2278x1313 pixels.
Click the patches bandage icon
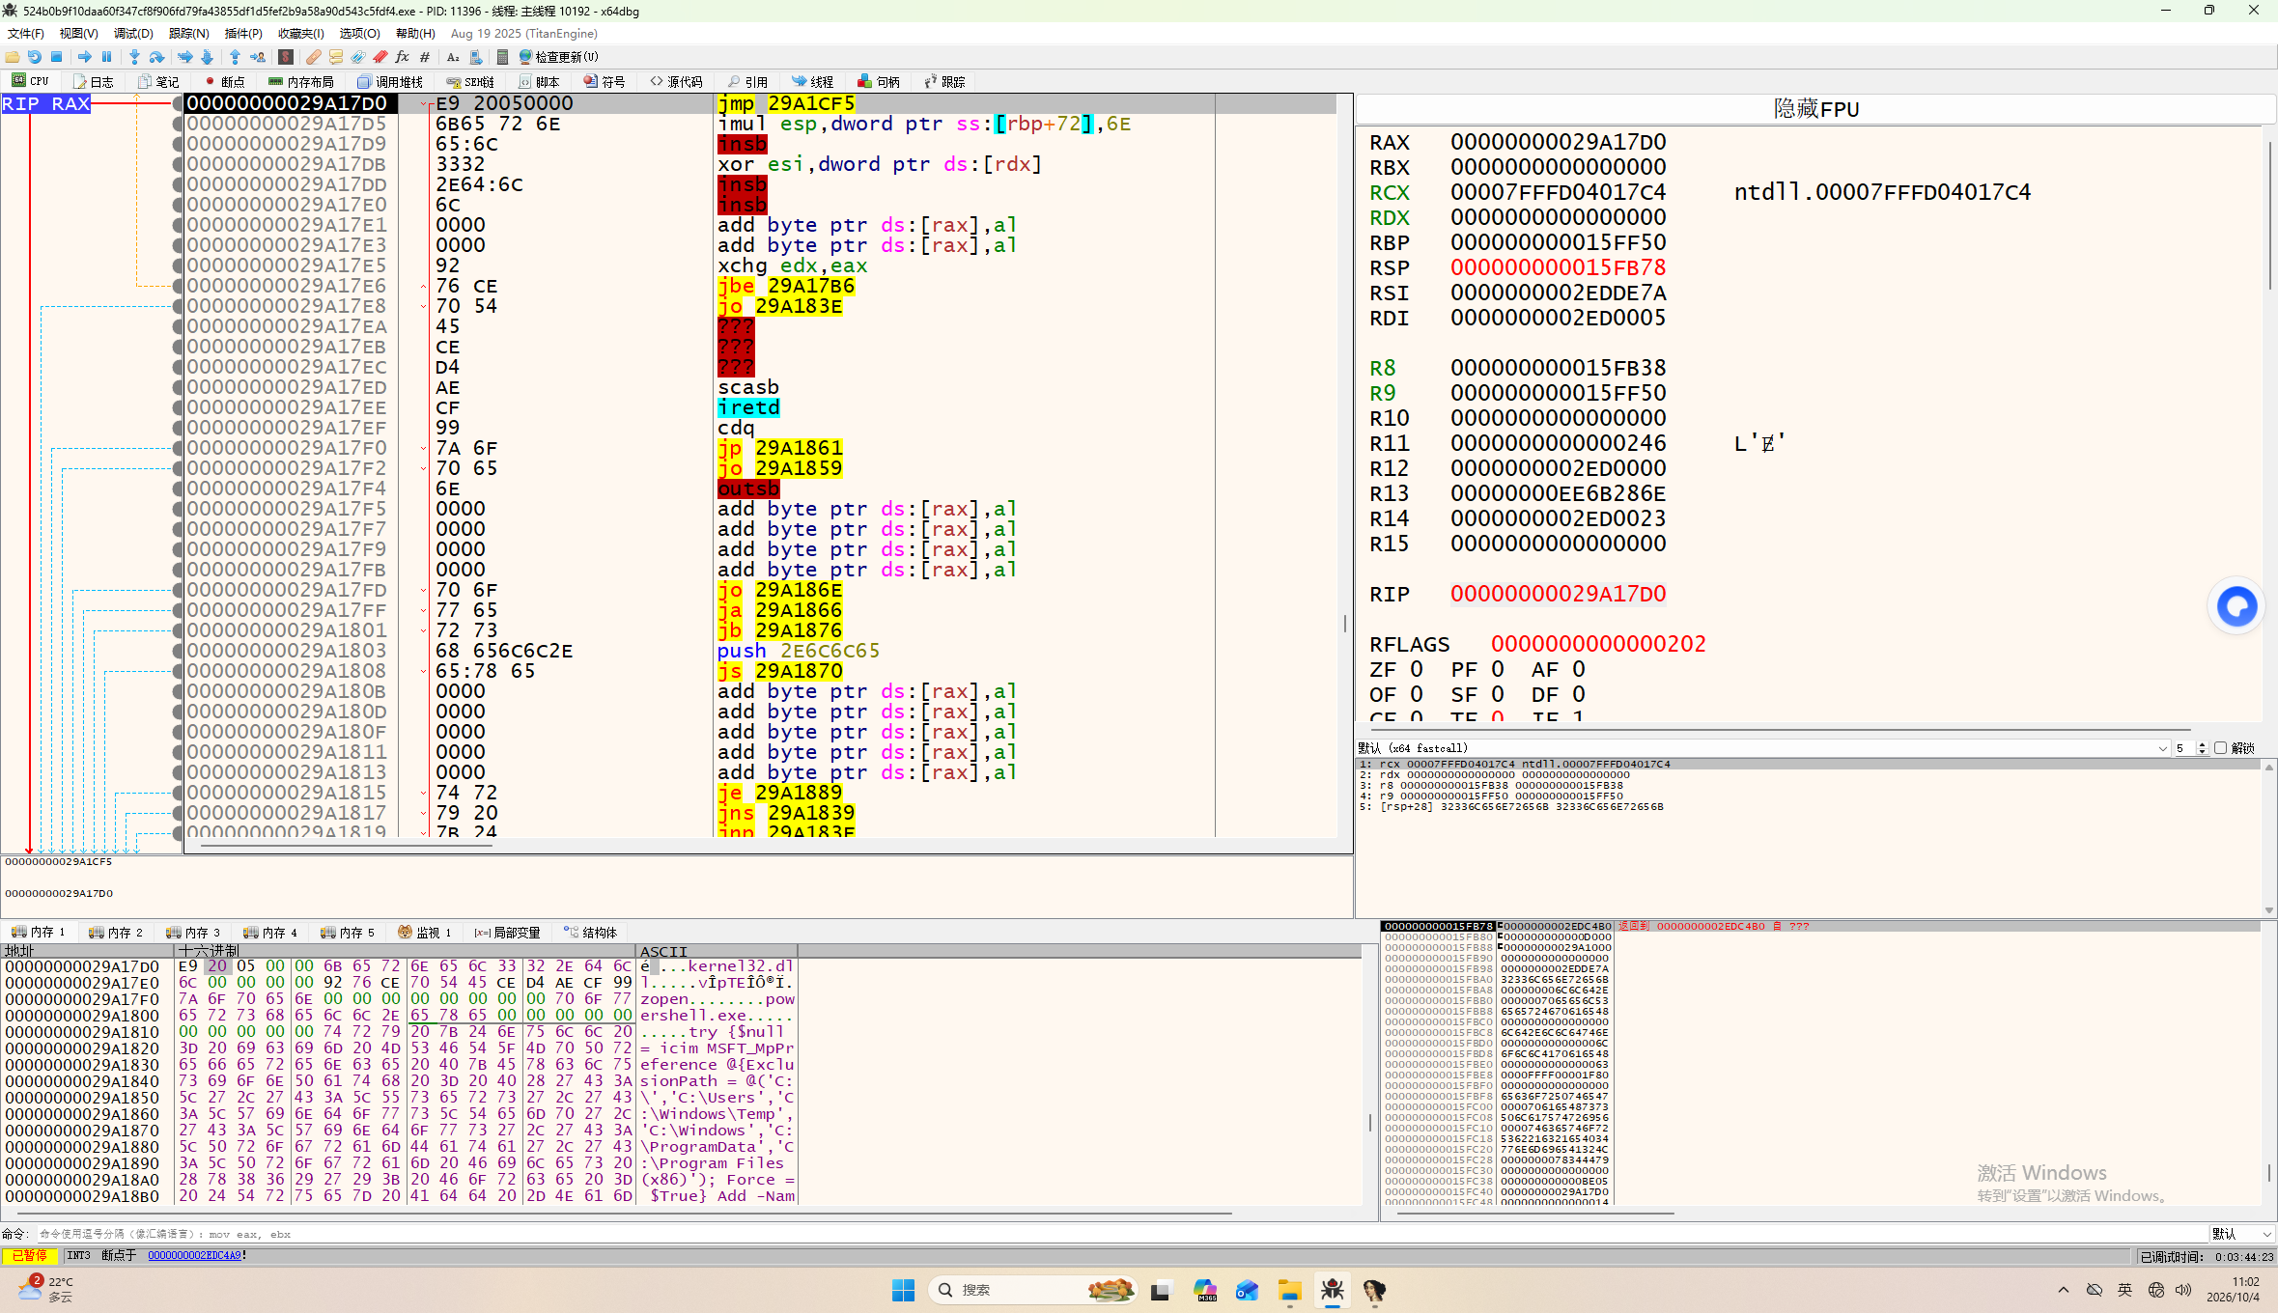tap(314, 57)
